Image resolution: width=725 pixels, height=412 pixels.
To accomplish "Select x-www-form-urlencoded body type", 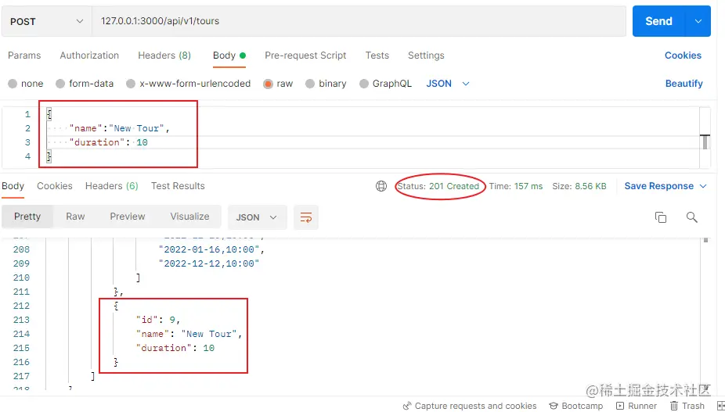I will [x=188, y=84].
